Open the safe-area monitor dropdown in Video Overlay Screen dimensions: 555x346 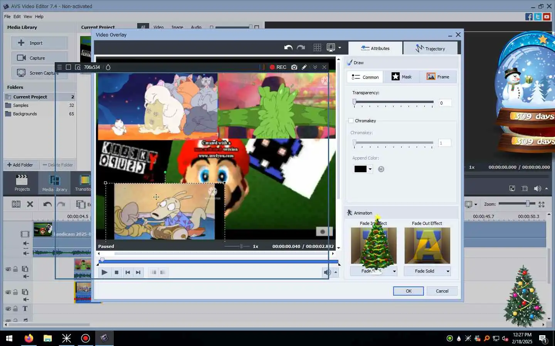pos(340,48)
